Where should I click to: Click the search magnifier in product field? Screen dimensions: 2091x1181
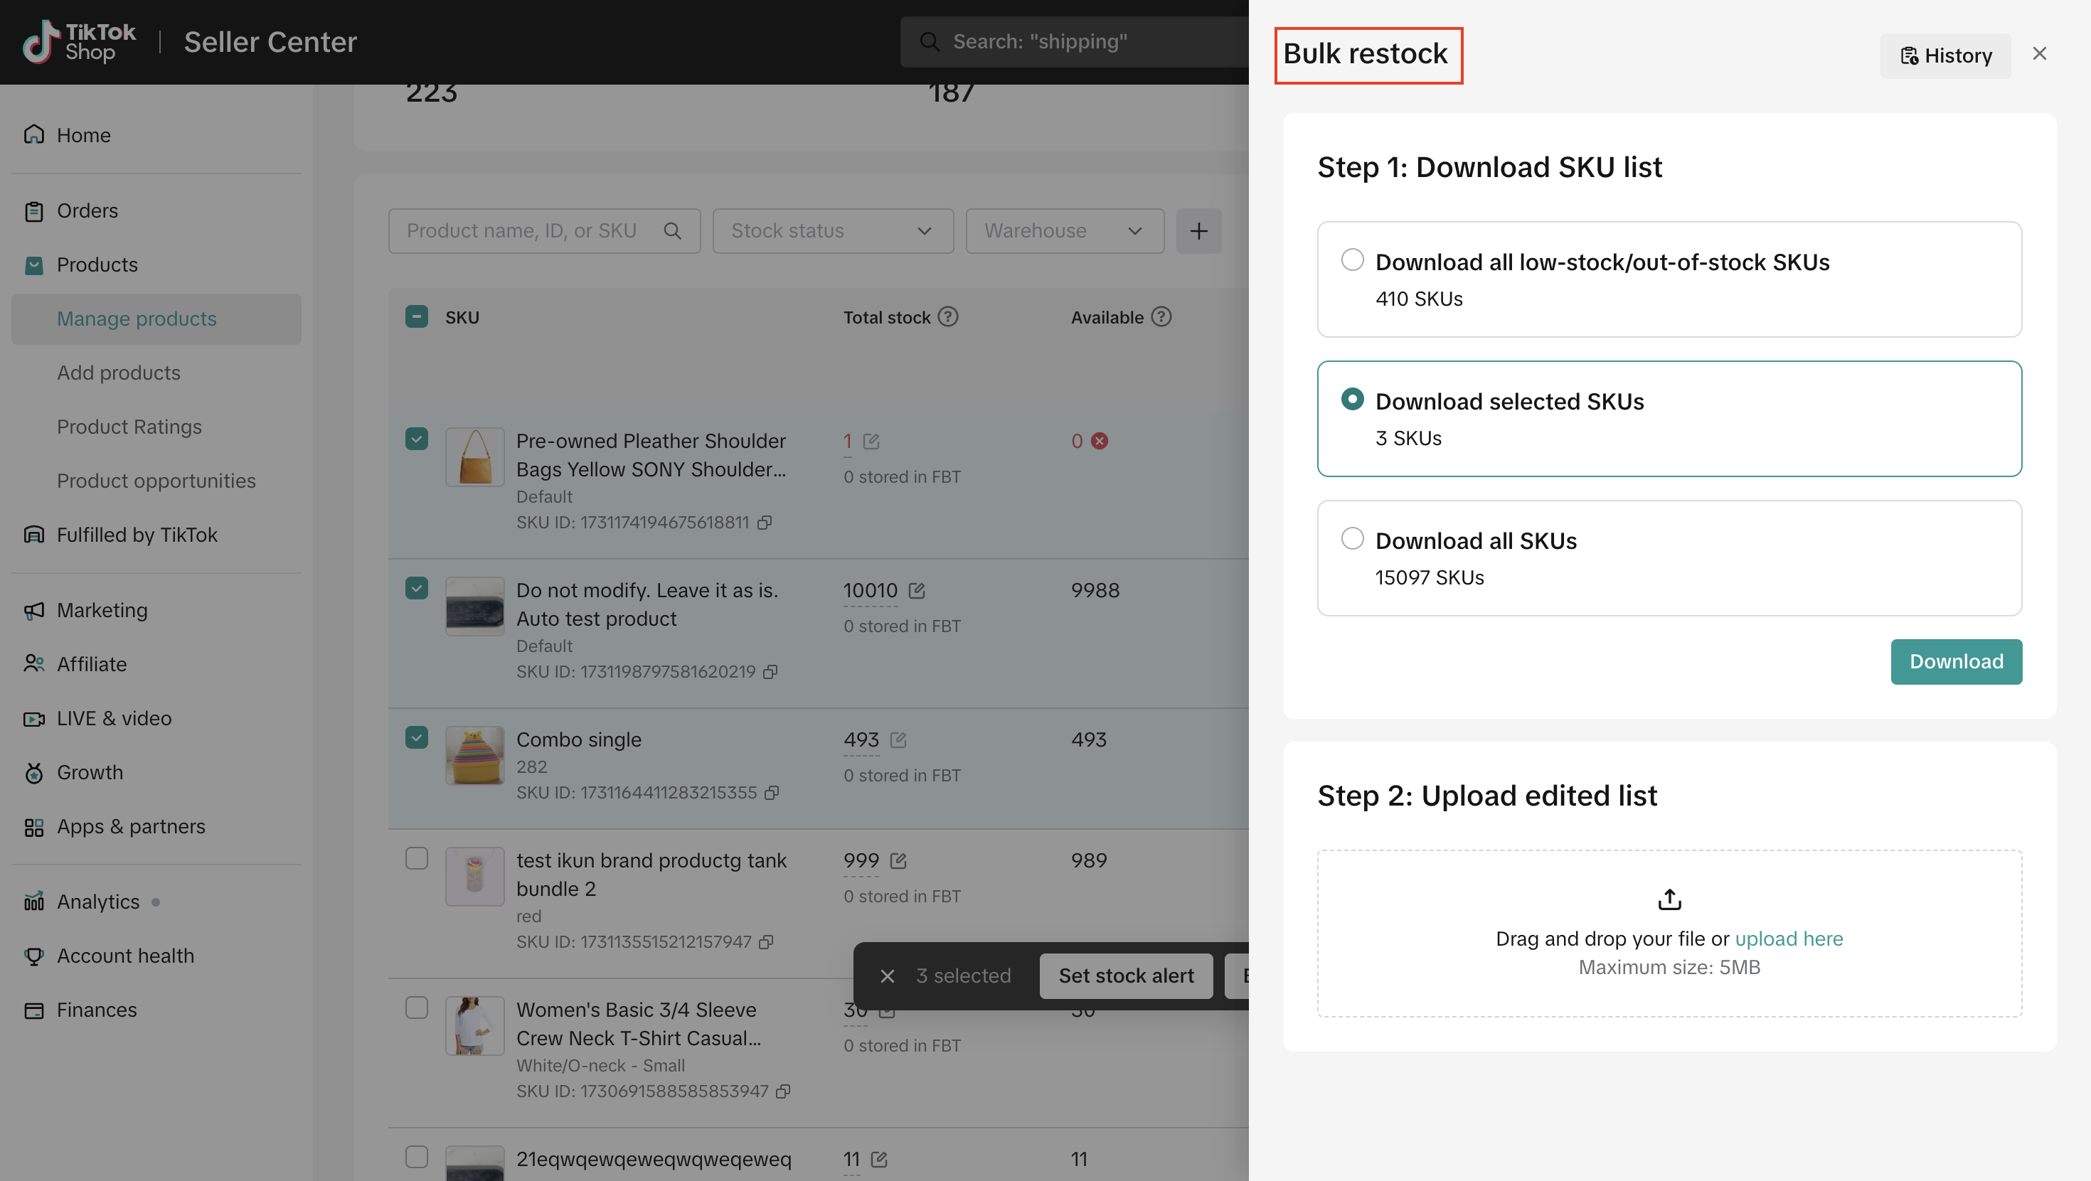coord(672,231)
